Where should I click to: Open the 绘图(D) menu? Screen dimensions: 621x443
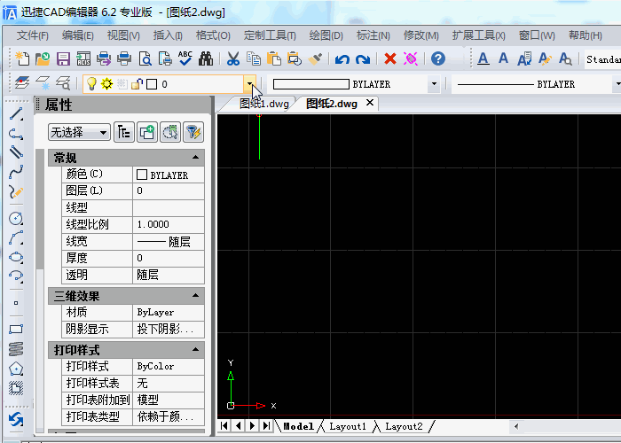click(x=326, y=35)
